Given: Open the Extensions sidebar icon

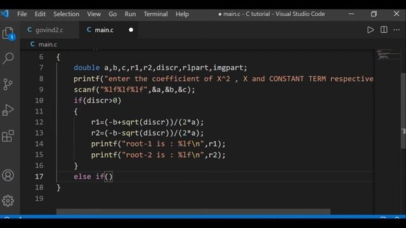Looking at the screenshot, I should click(x=8, y=136).
